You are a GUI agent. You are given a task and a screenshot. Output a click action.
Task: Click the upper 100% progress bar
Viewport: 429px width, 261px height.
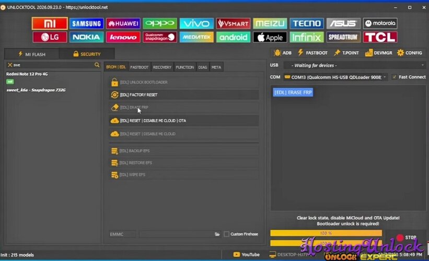coord(326,233)
